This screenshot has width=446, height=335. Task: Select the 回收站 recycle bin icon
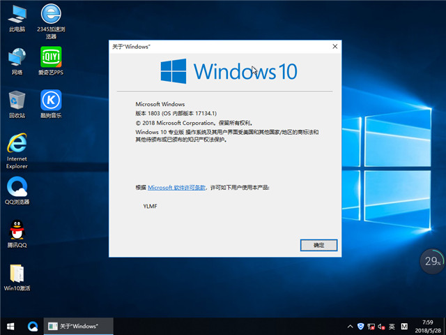(x=17, y=104)
